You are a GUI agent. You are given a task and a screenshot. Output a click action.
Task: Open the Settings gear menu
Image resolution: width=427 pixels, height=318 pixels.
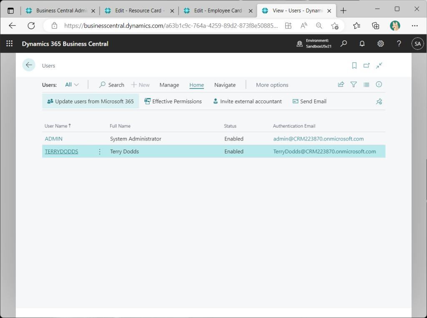(x=380, y=44)
